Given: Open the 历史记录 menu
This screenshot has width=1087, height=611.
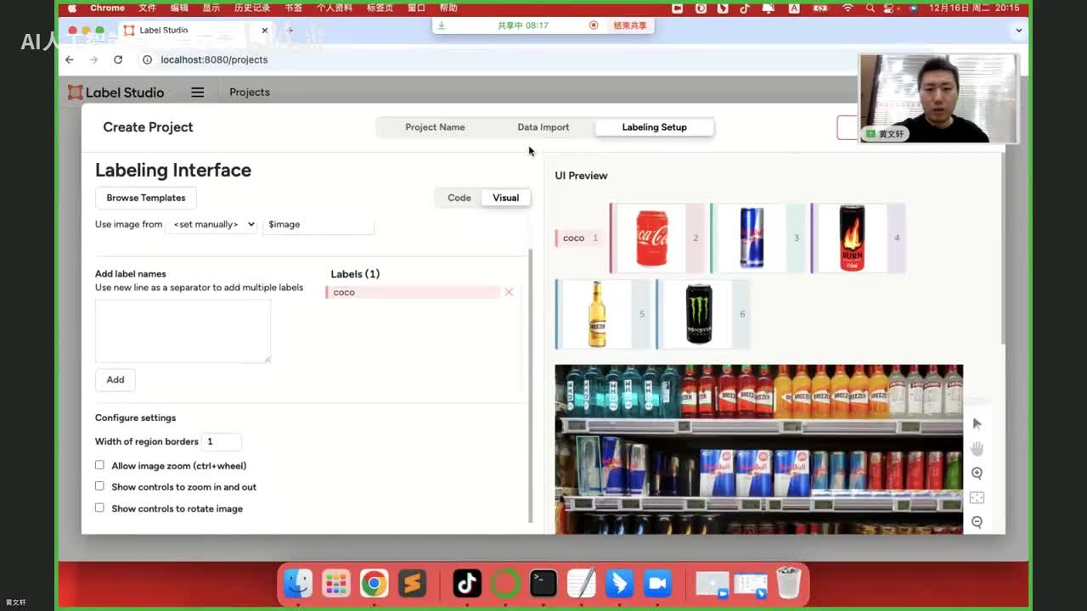Looking at the screenshot, I should pos(251,8).
